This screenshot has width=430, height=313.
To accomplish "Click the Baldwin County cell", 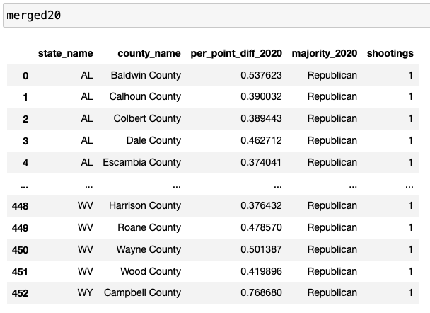I will 146,75.
